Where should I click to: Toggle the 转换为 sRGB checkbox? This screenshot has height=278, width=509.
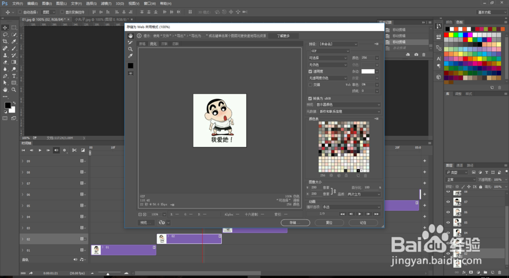pyautogui.click(x=310, y=98)
